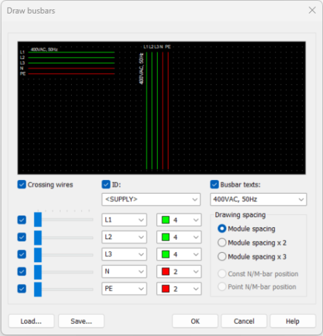The width and height of the screenshot is (323, 336).
Task: Open Help for Draw busbars
Action: [292, 321]
